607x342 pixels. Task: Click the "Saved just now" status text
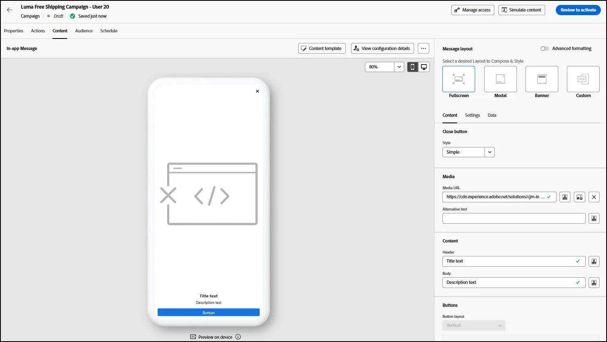92,16
